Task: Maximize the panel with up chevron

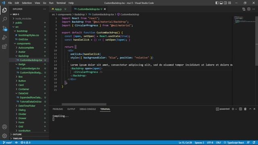Action: click(250, 109)
